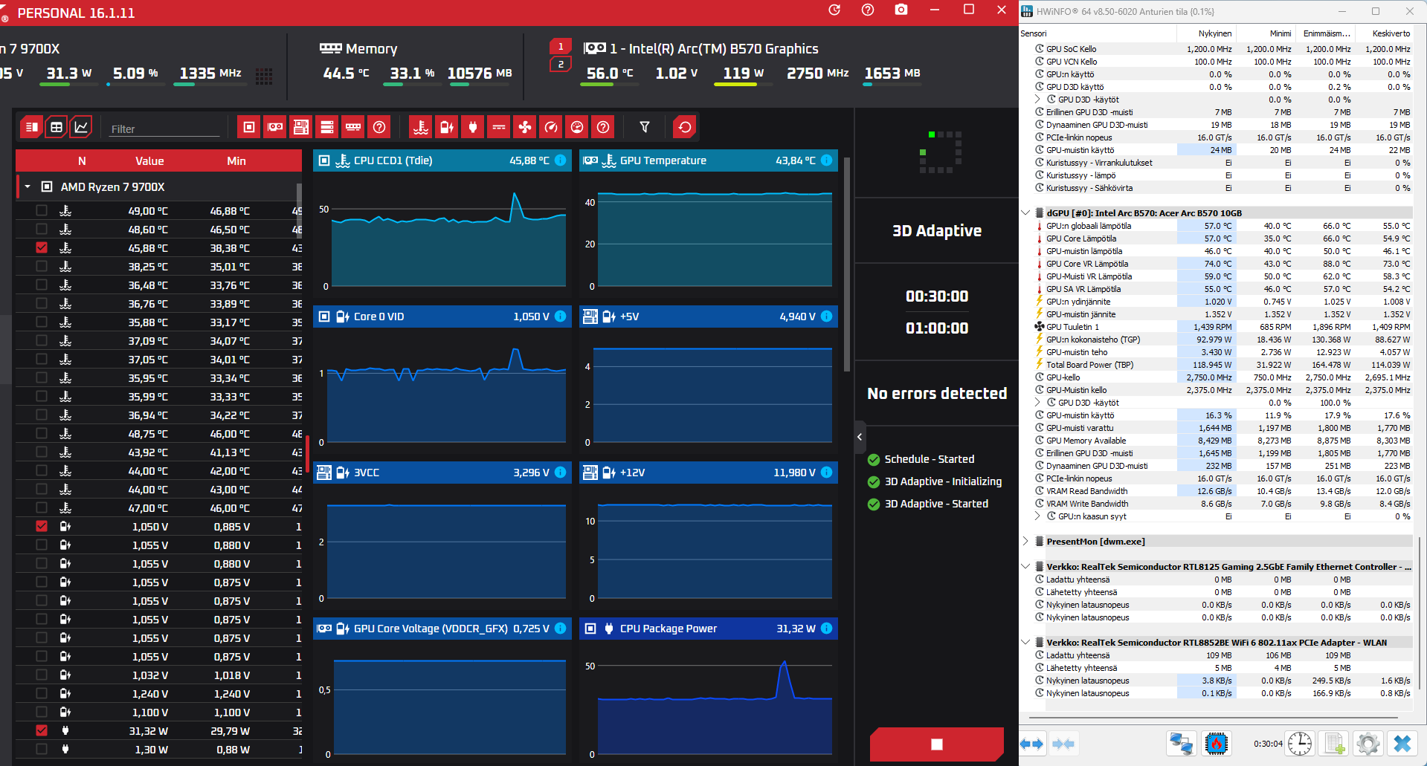Sort by the Min column header
This screenshot has height=766, width=1427.
pos(236,161)
